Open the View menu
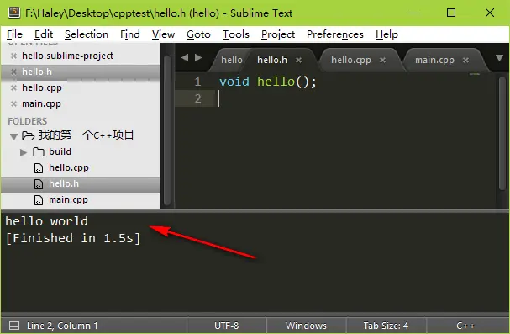The height and width of the screenshot is (334, 510). point(163,34)
